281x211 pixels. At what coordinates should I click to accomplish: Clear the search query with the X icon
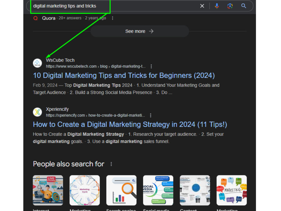click(x=202, y=6)
